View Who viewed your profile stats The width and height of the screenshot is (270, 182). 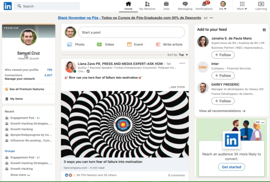pyautogui.click(x=29, y=70)
